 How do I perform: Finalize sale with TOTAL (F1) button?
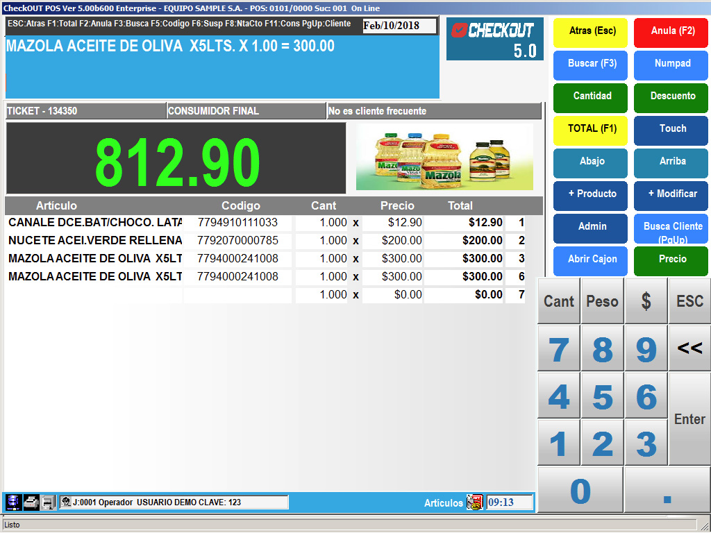(x=590, y=130)
